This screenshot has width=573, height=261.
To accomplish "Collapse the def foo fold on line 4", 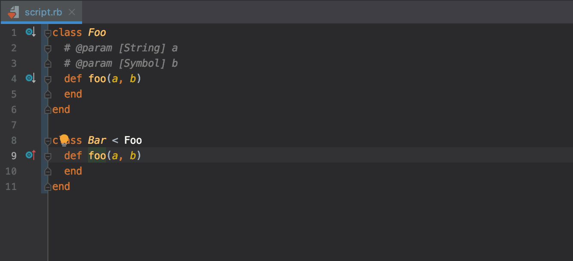I will (x=48, y=79).
